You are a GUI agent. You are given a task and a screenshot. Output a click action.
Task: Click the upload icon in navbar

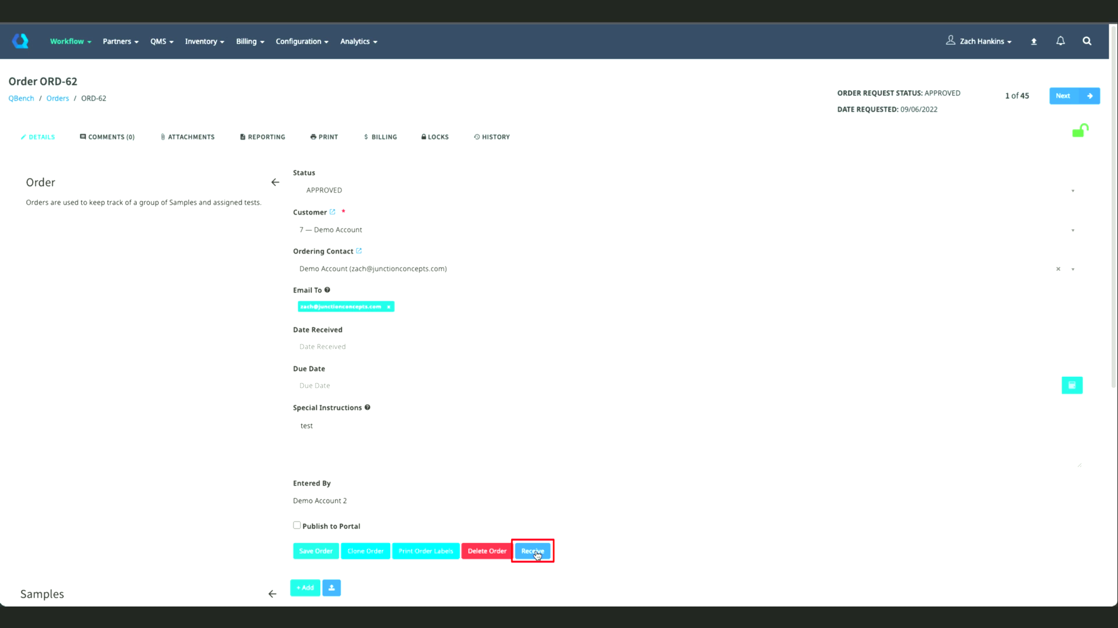(1034, 41)
